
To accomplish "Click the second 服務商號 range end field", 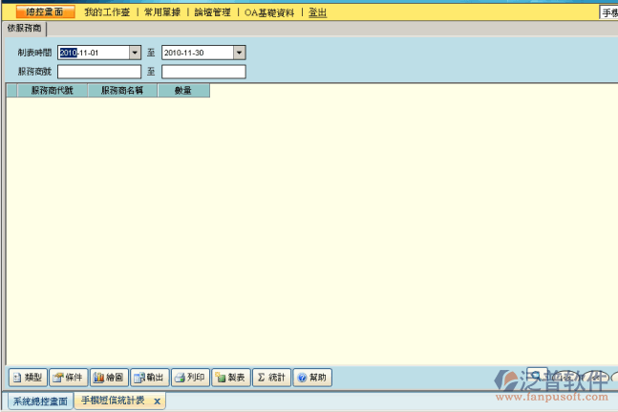I will tap(203, 72).
